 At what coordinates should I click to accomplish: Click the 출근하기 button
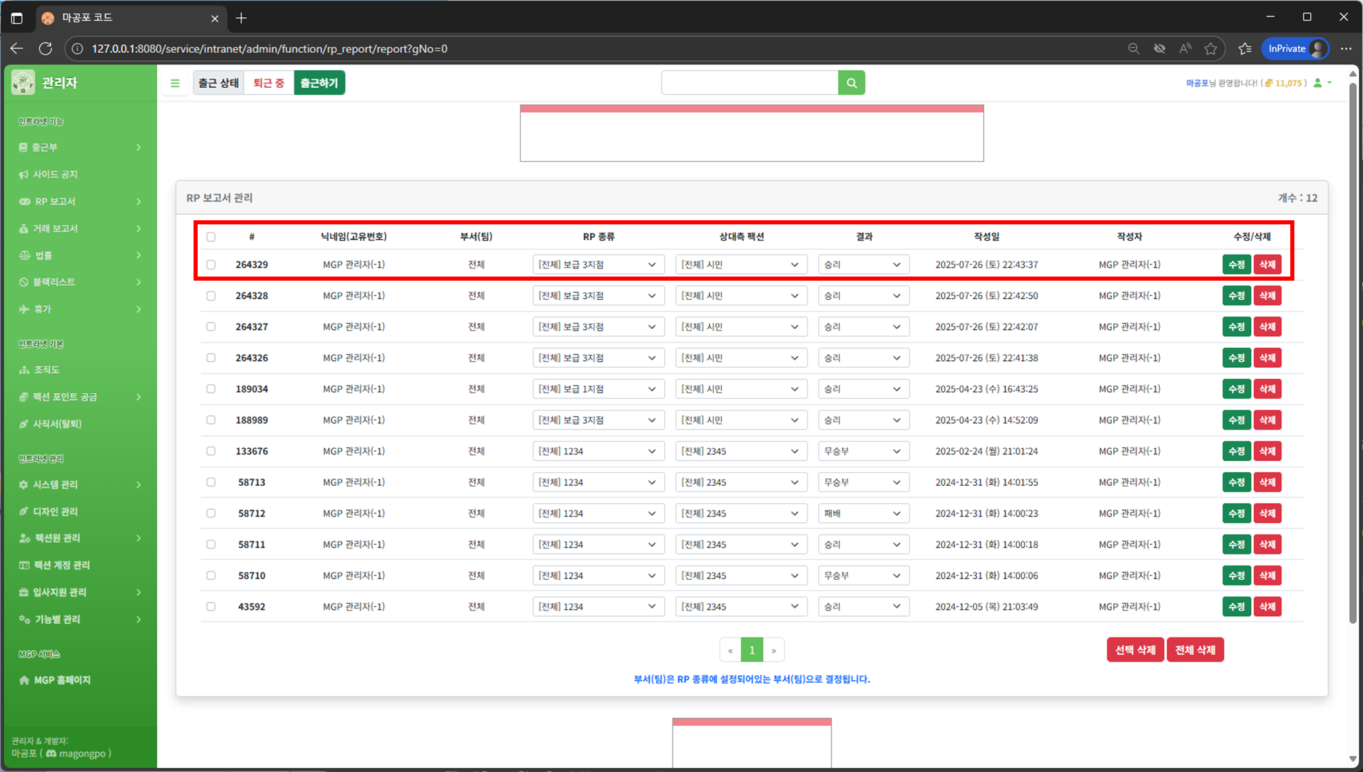(319, 83)
